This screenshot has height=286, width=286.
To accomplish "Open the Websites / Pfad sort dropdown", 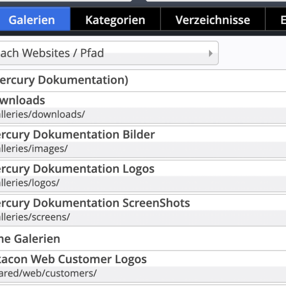I will point(104,53).
